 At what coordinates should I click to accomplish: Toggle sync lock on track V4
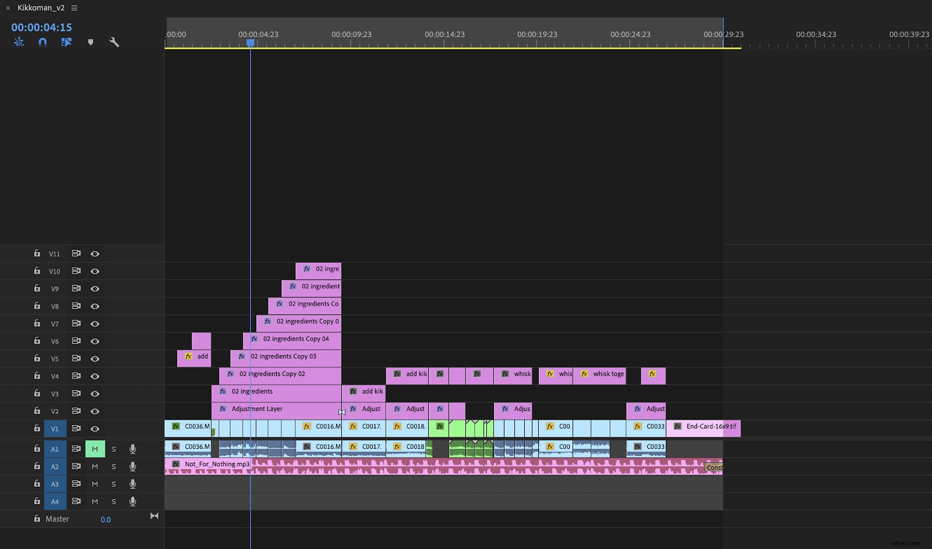76,376
